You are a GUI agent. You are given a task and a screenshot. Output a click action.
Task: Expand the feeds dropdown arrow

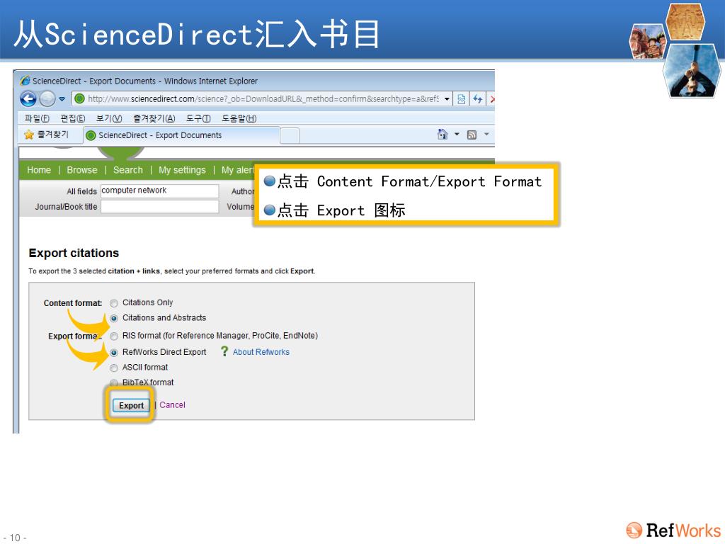(486, 134)
